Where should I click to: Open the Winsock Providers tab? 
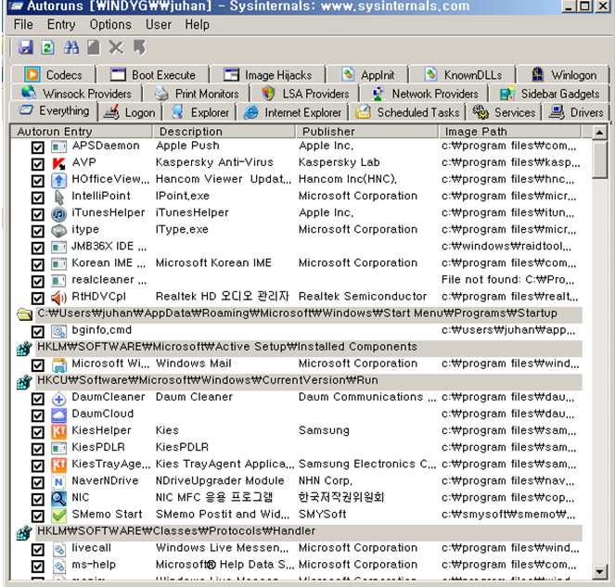76,94
